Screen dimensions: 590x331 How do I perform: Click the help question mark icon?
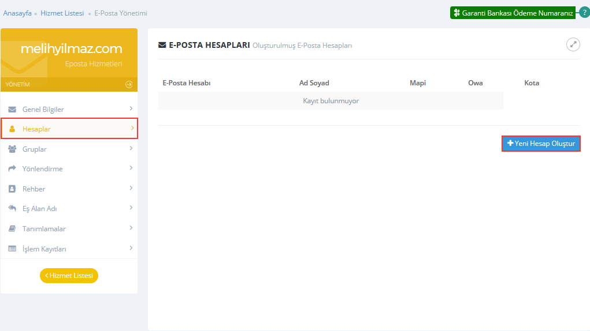point(584,12)
